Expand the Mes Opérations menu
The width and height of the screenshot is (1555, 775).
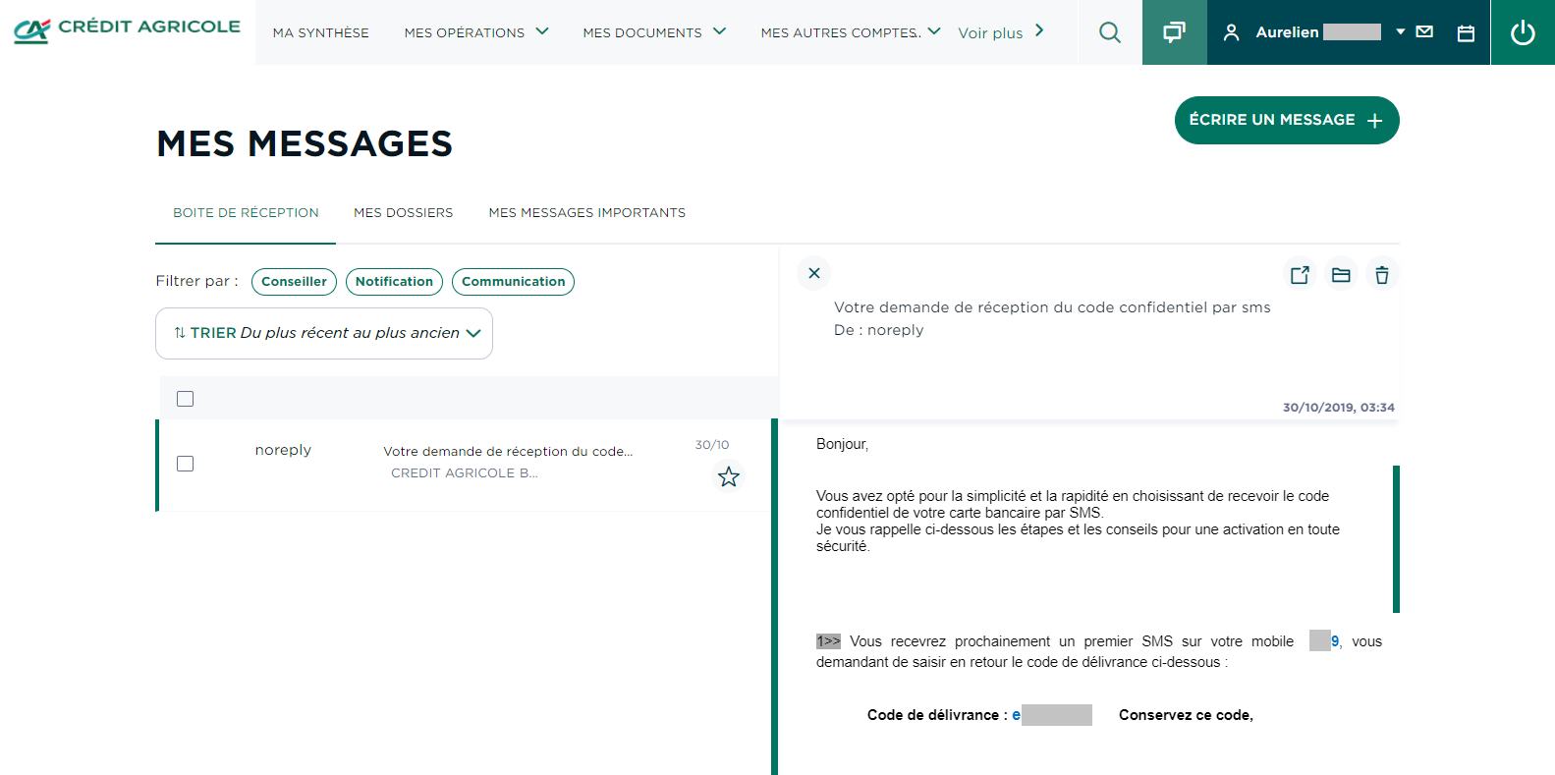coord(476,32)
